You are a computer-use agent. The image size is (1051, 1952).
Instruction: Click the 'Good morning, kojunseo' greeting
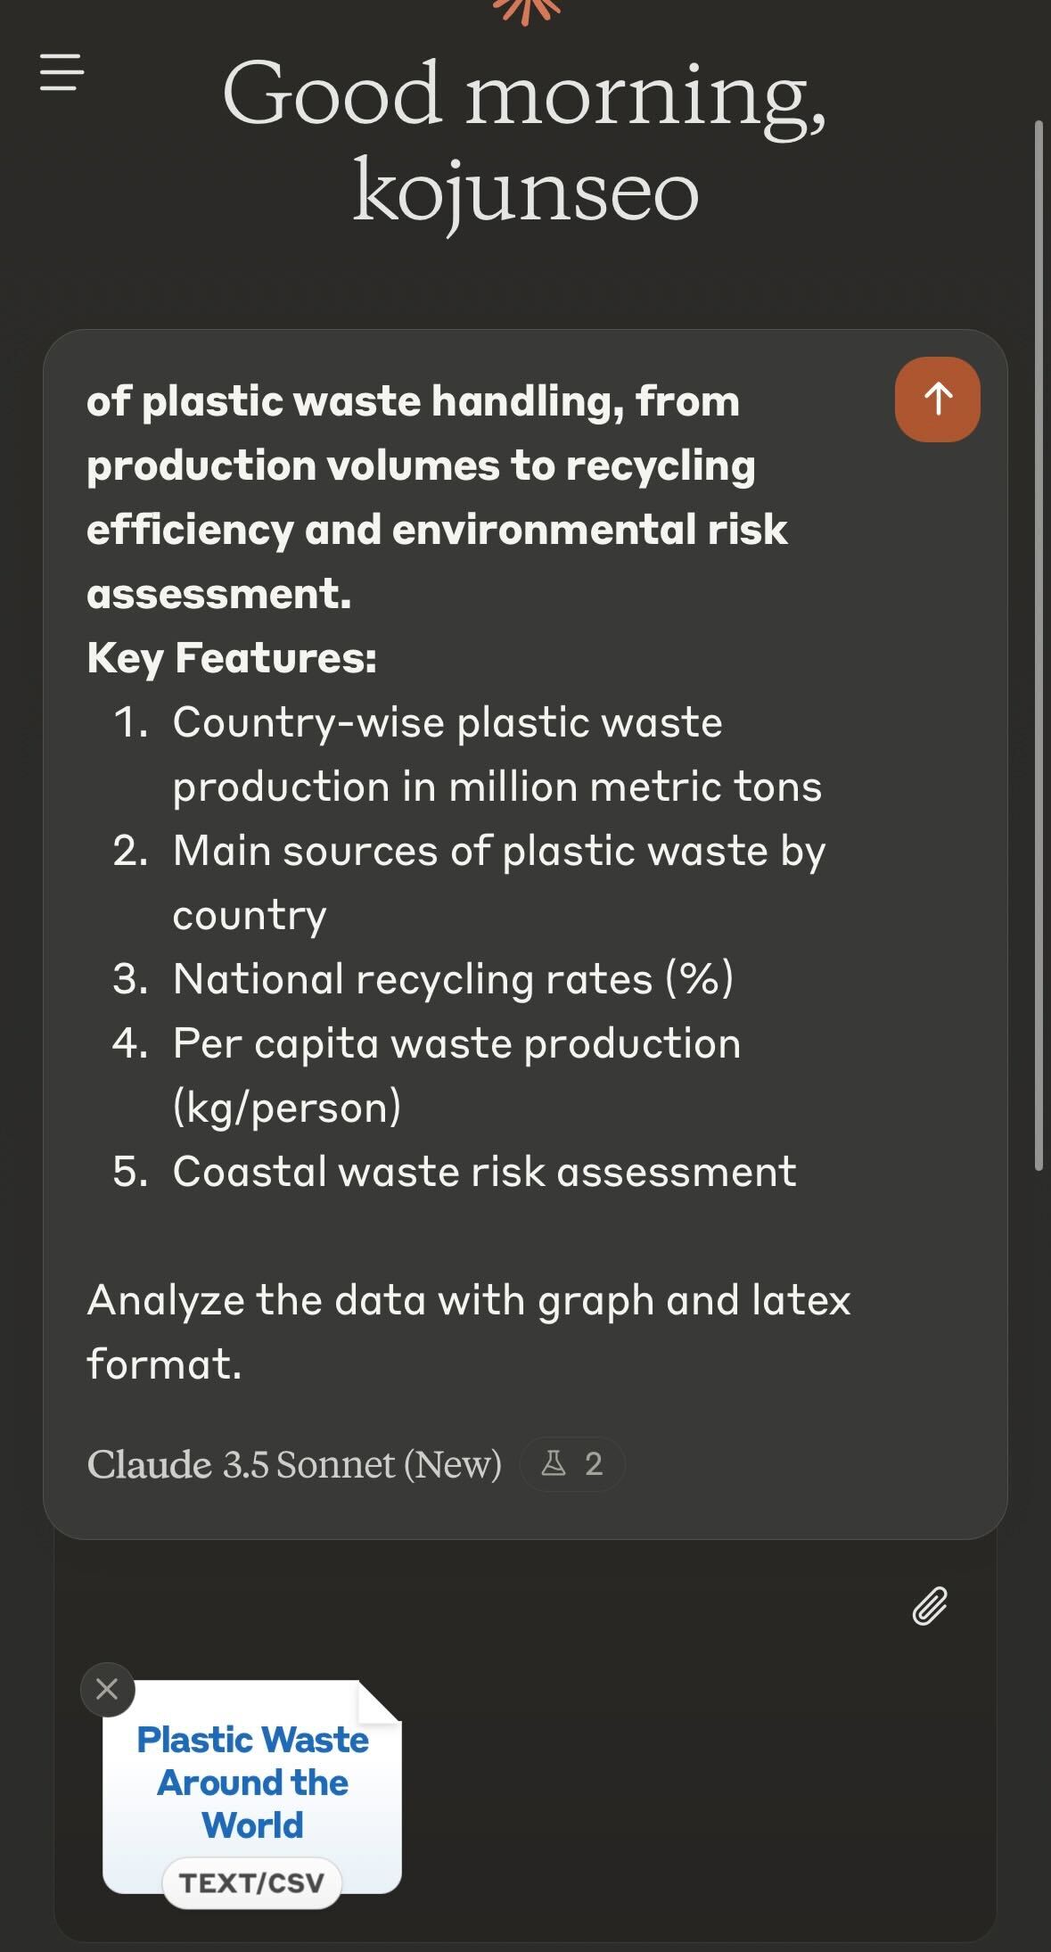[x=525, y=141]
